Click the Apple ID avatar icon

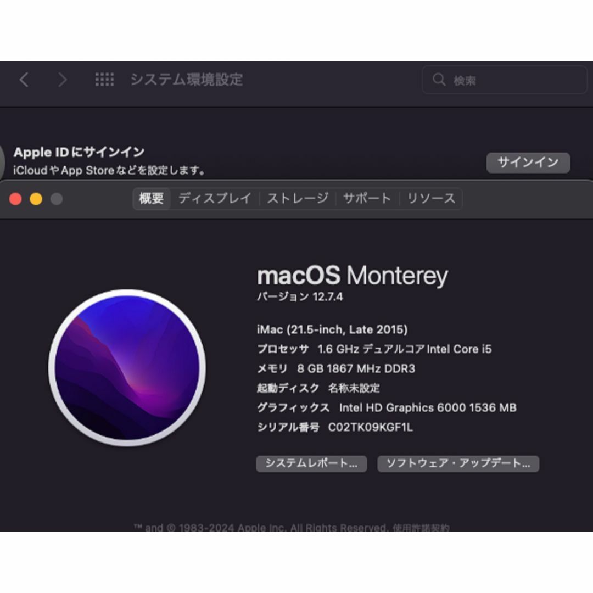(2, 161)
